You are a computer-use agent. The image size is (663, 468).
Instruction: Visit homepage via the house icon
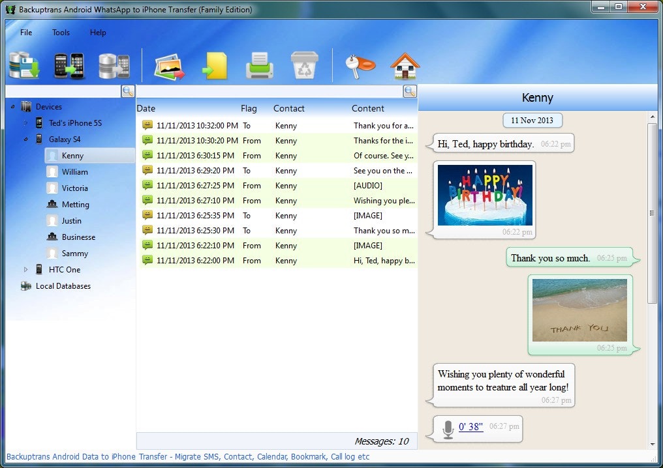point(405,65)
